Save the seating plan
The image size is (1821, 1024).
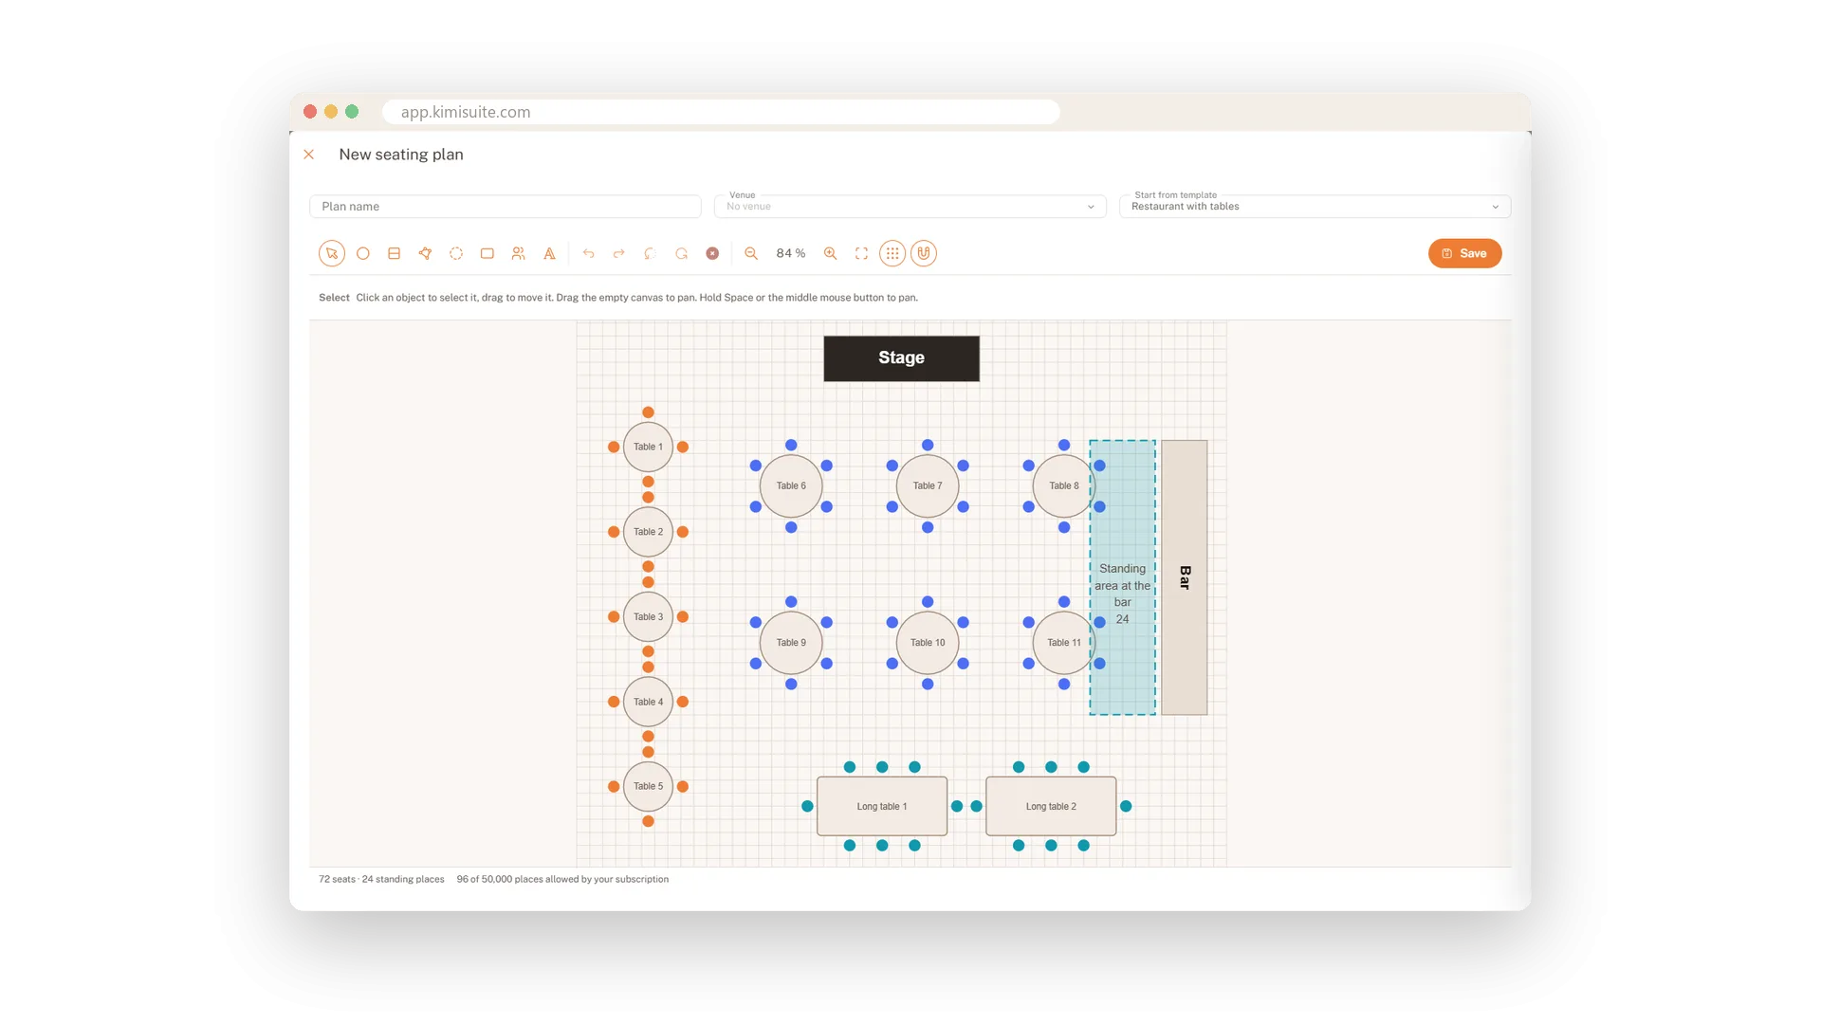pos(1464,253)
